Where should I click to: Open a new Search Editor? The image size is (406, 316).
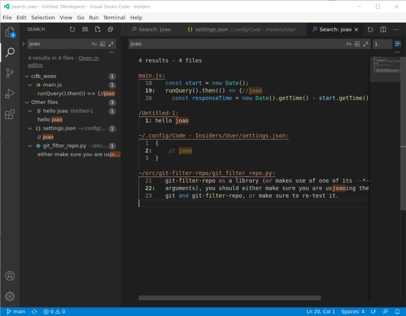pos(98,29)
